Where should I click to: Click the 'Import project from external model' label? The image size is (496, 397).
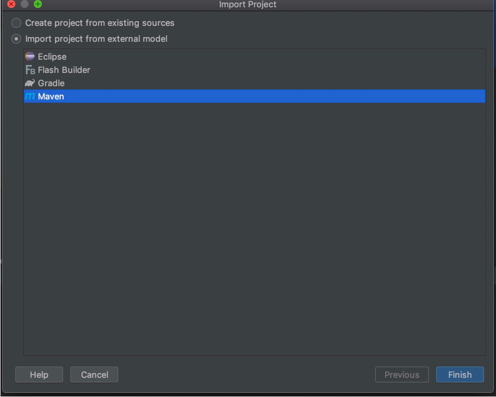tap(96, 39)
